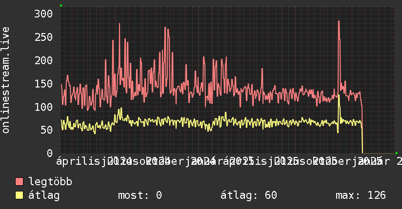Select the yellow átlag legend label
This screenshot has width=402, height=209.
[44, 195]
